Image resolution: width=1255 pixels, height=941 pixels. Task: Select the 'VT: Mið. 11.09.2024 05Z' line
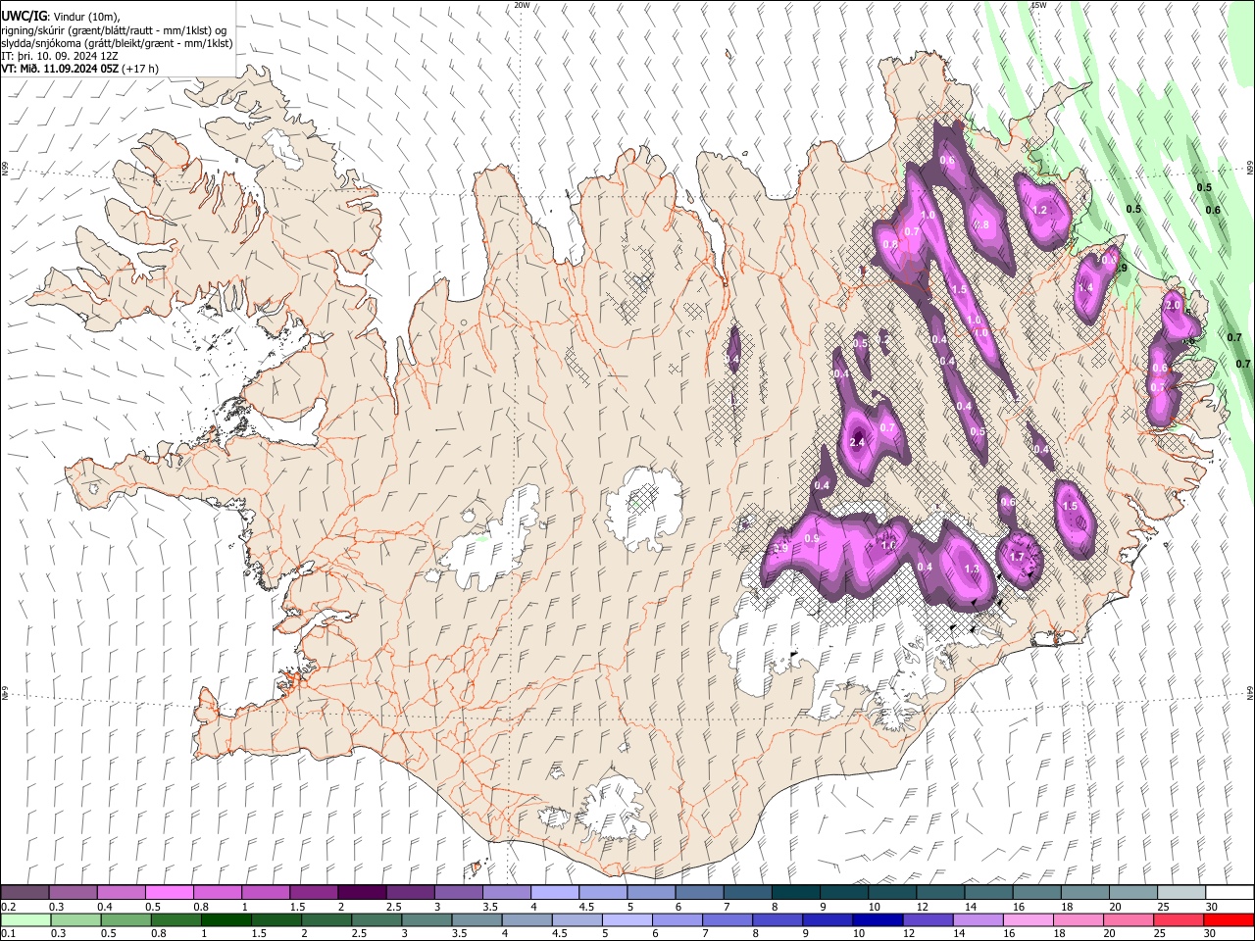click(x=79, y=69)
